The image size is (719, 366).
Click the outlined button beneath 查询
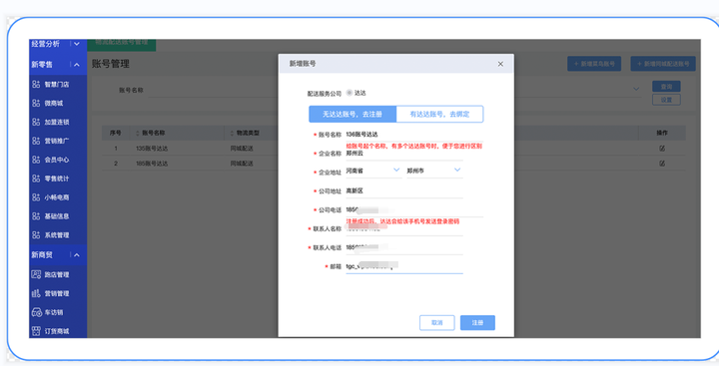[666, 100]
